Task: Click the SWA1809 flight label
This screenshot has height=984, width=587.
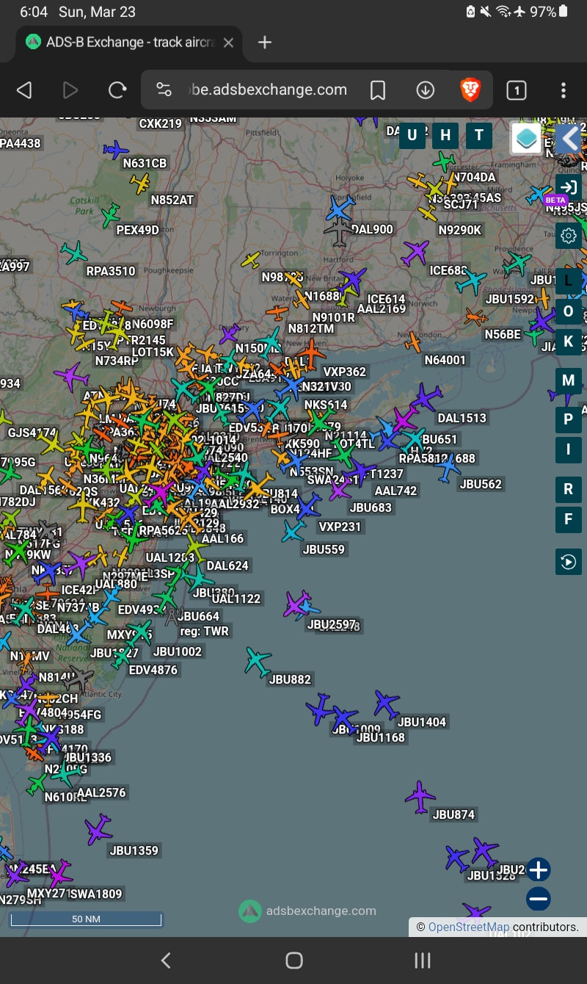Action: (95, 894)
